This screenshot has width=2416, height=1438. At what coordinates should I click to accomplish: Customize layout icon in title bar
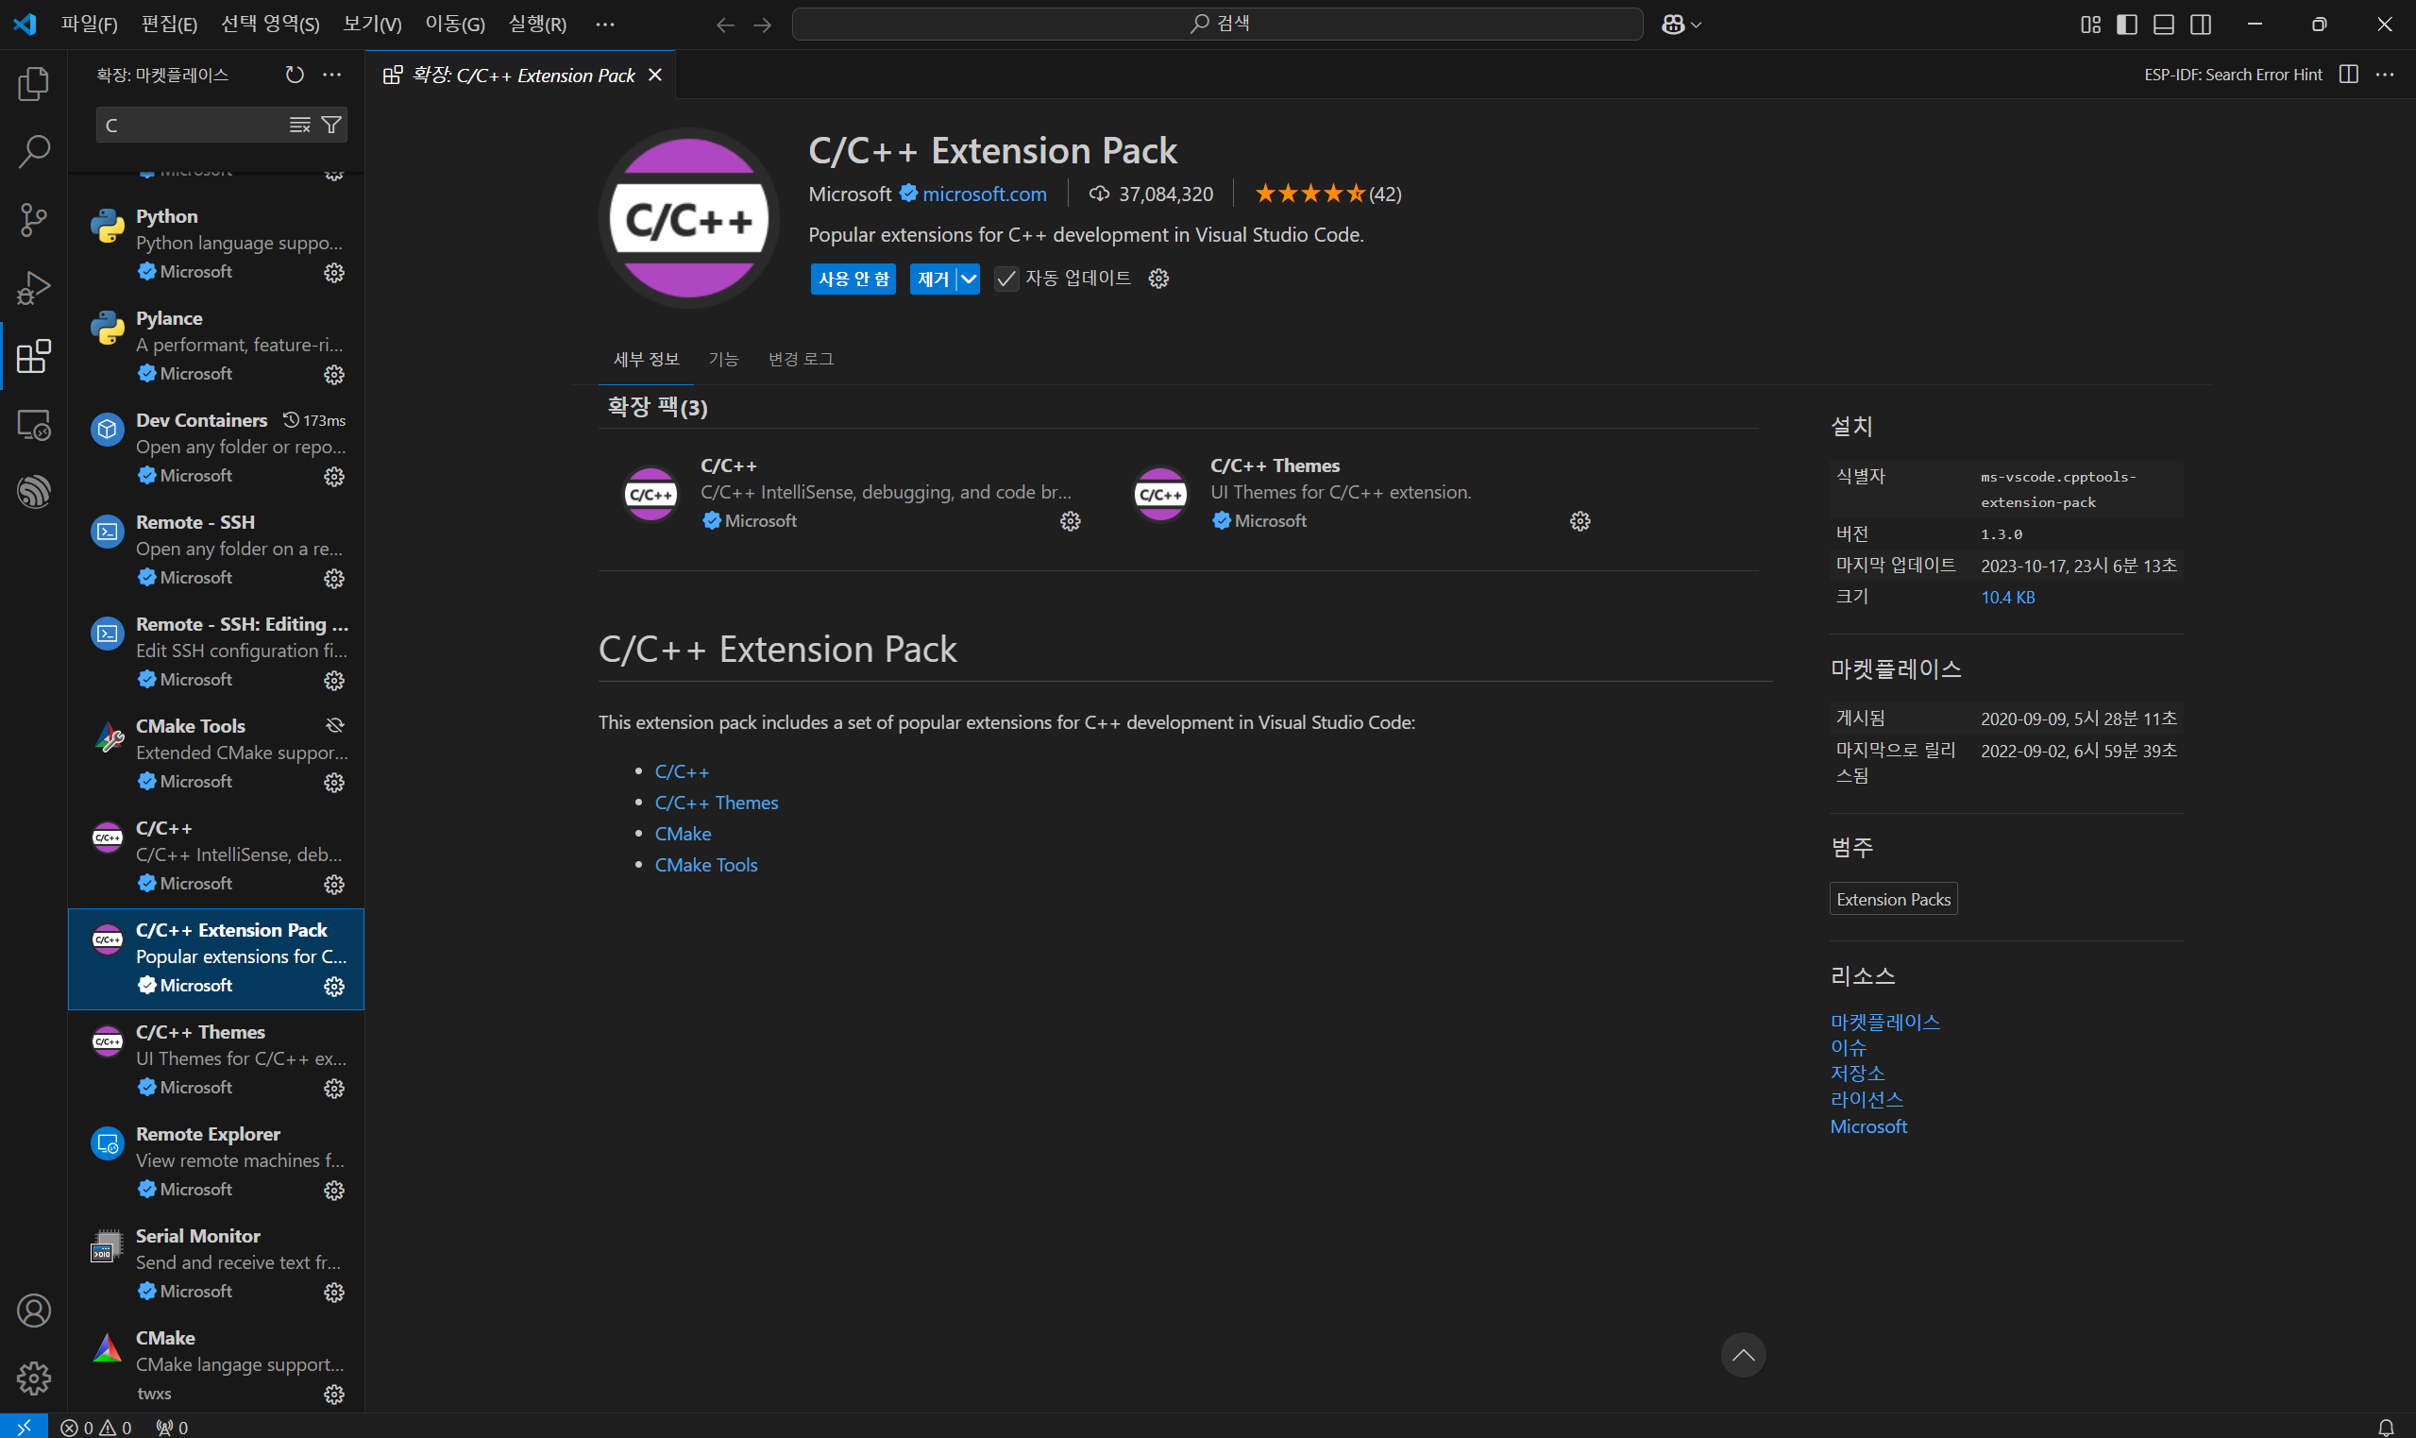tap(2090, 25)
